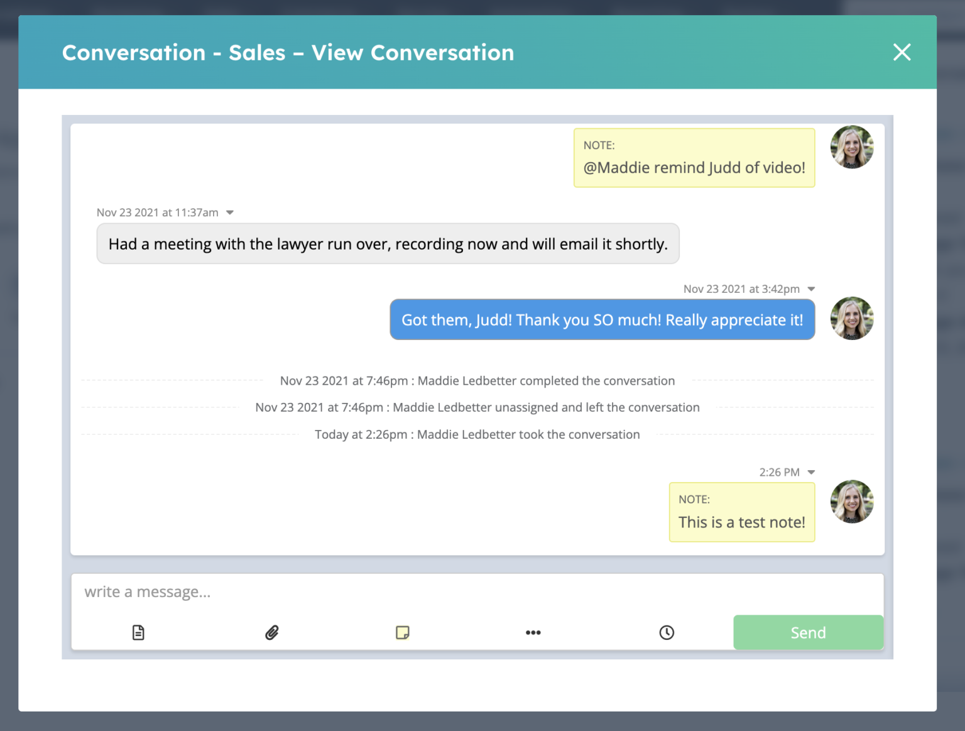Schedule a message with the clock icon
Screen dimensions: 965x731
(x=667, y=632)
